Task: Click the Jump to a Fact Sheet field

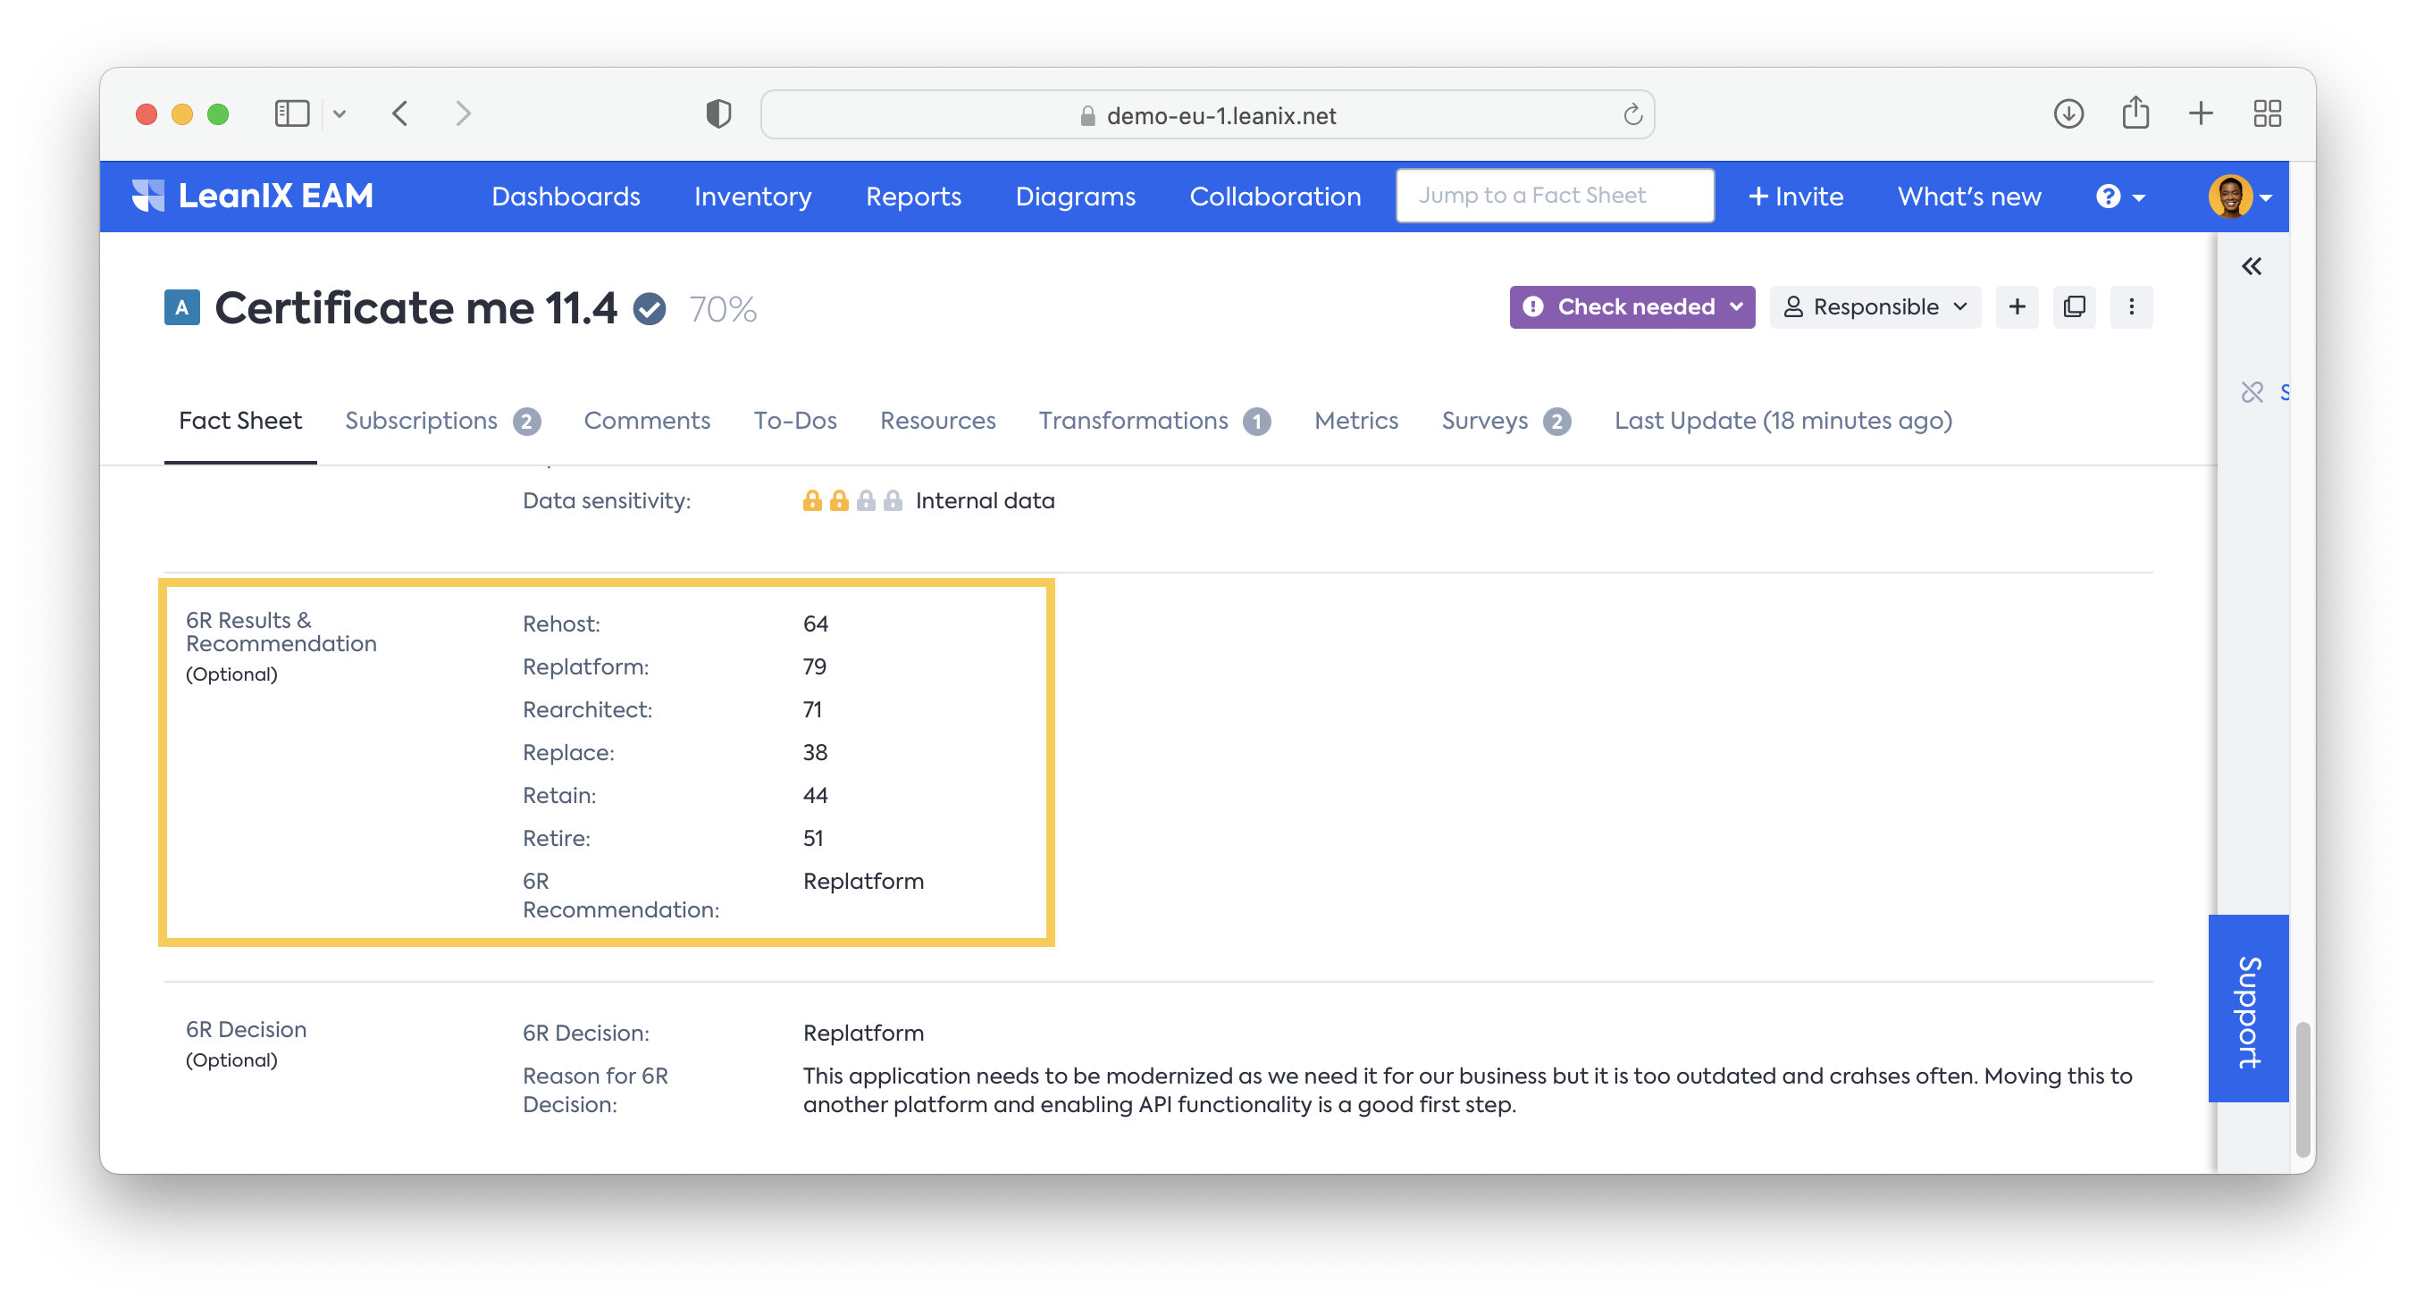Action: click(x=1554, y=196)
